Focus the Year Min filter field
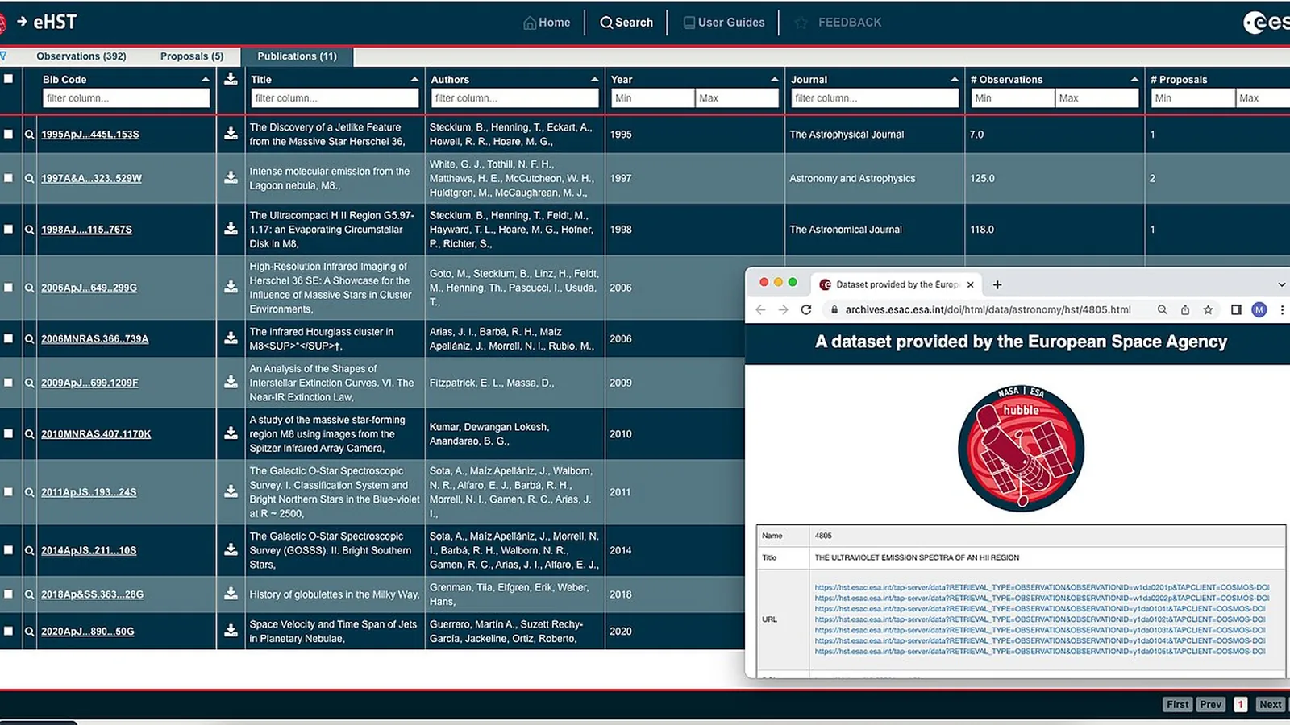 (652, 98)
